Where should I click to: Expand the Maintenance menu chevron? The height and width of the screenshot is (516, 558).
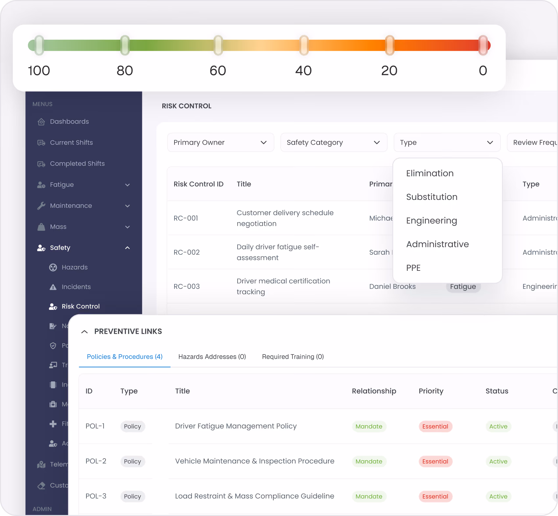(x=128, y=206)
